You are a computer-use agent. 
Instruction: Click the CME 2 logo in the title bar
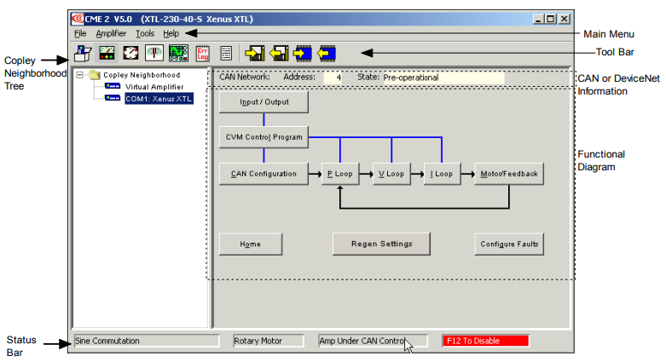[x=78, y=19]
